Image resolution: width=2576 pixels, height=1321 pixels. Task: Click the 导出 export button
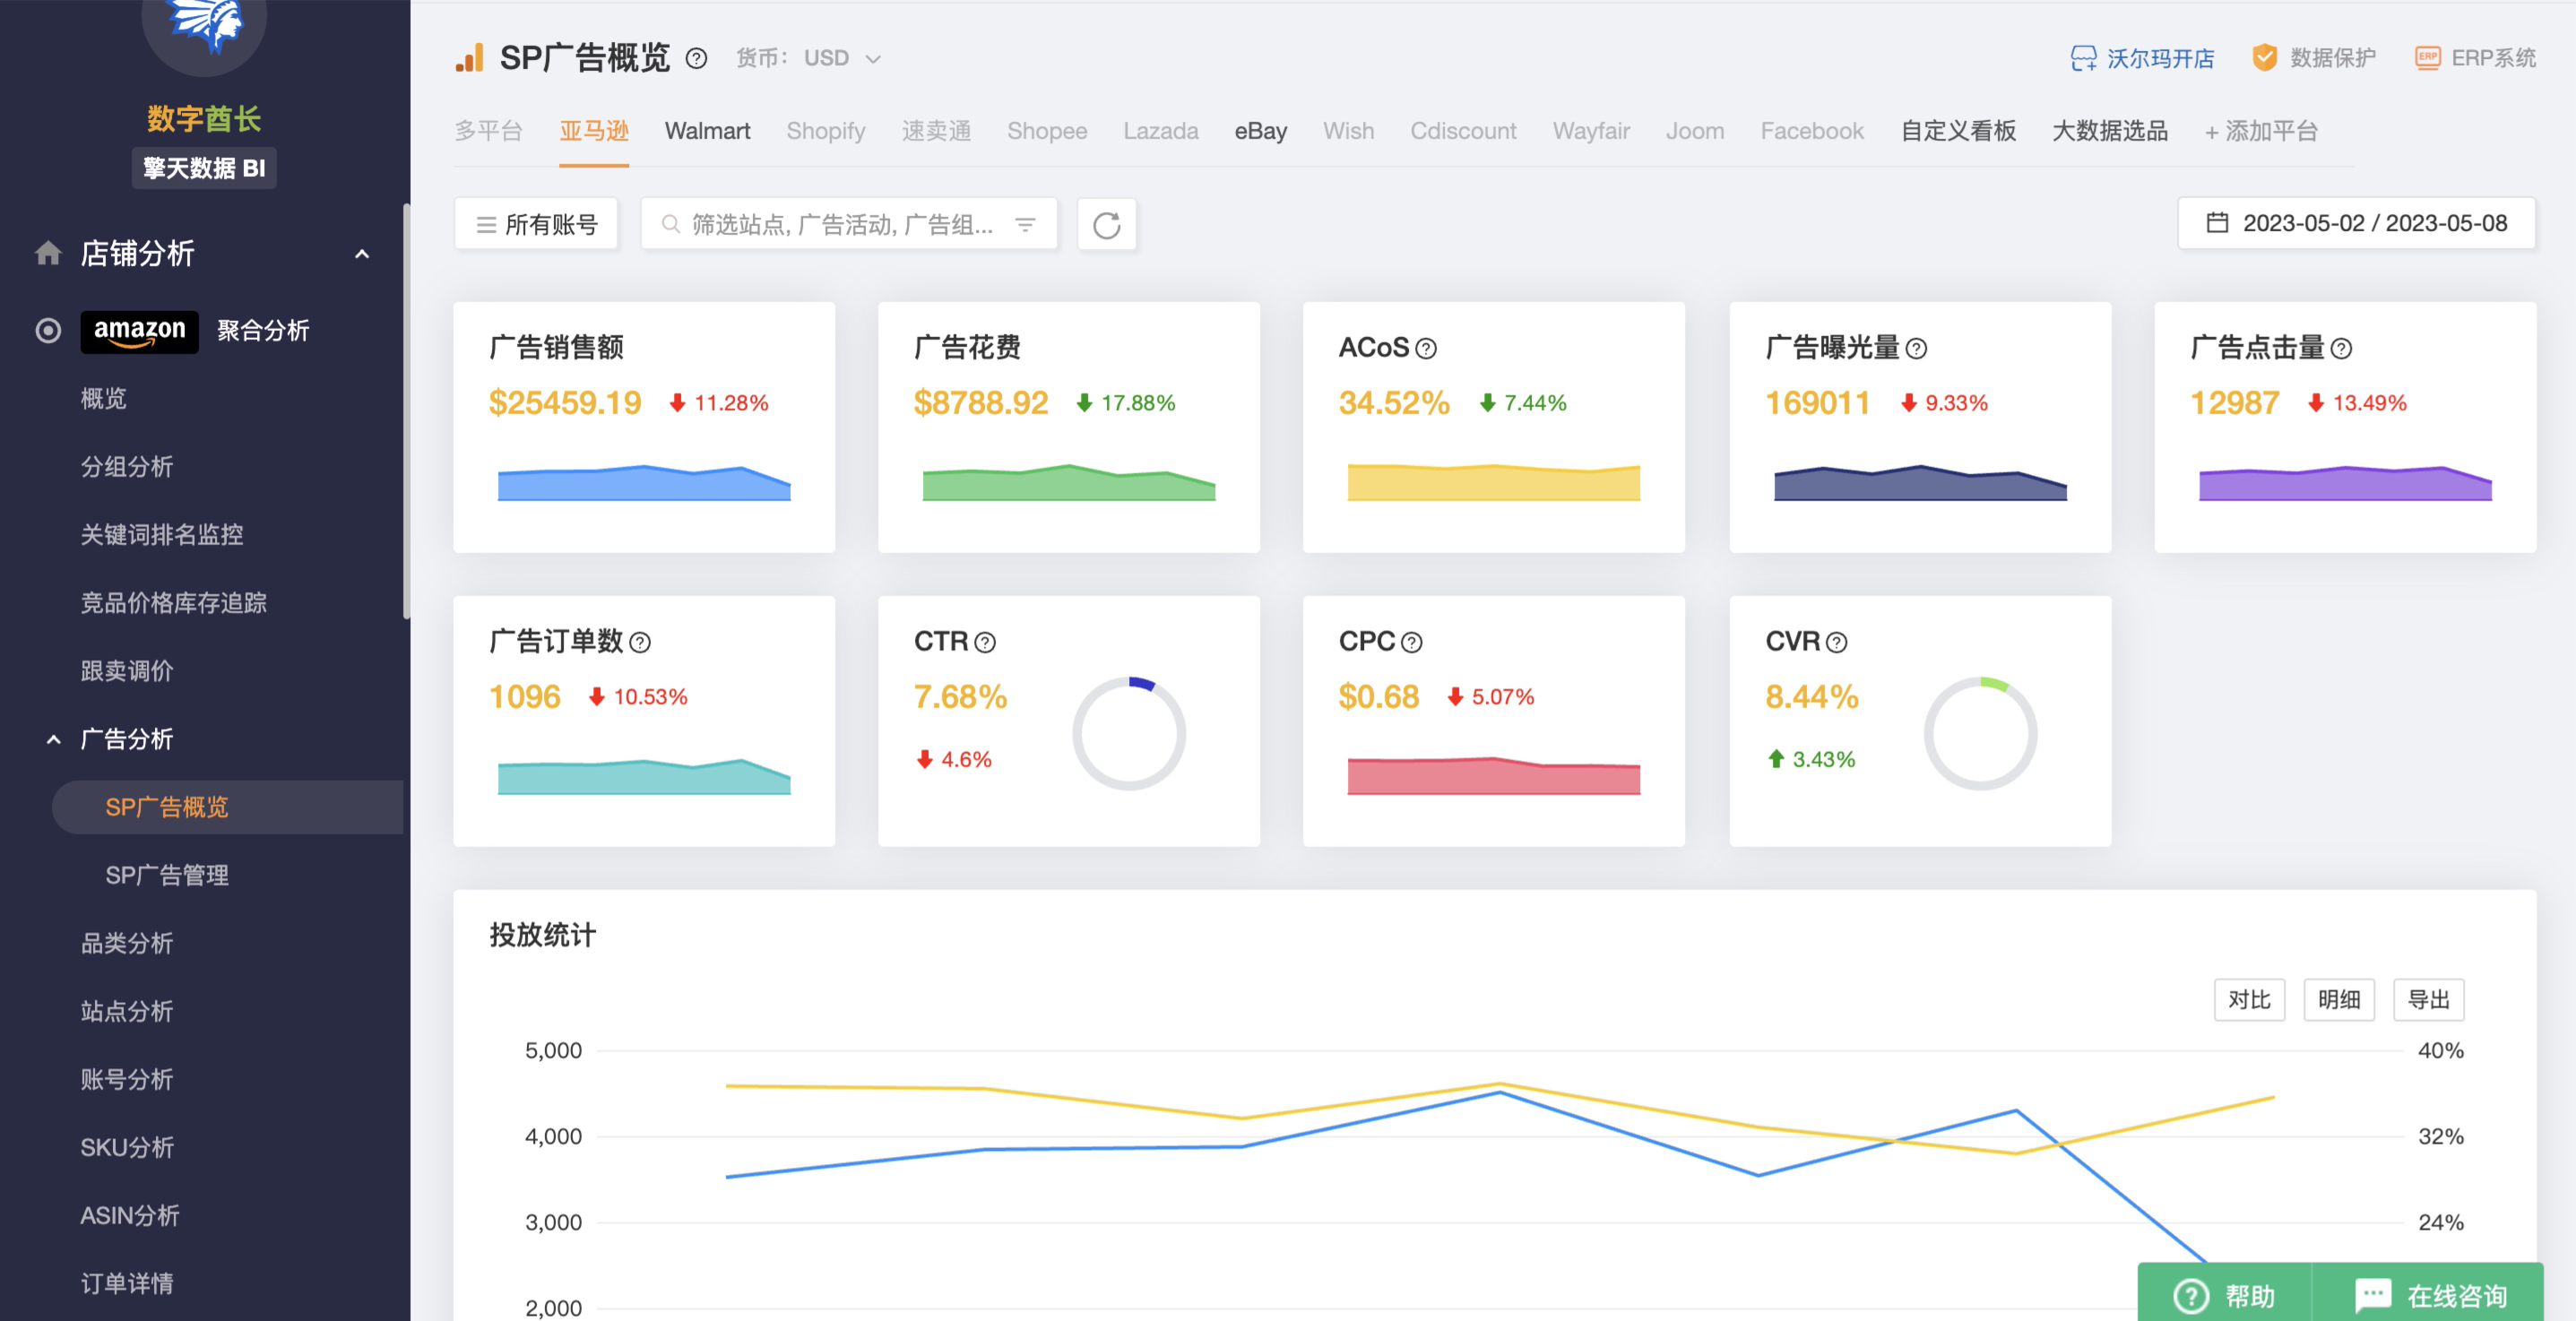pyautogui.click(x=2427, y=999)
